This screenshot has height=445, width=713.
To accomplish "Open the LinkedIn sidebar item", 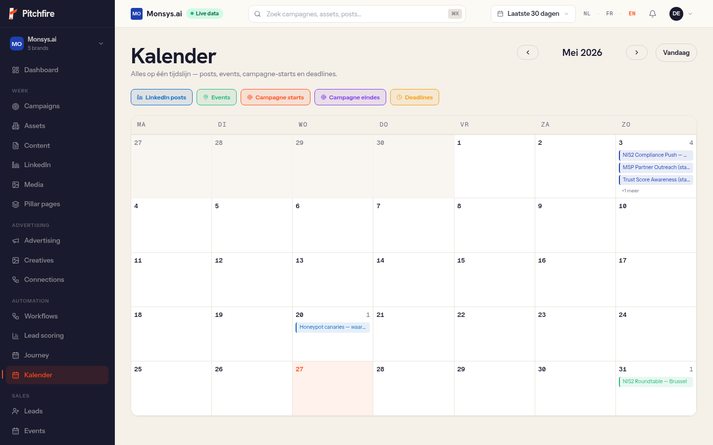I will tap(57, 165).
